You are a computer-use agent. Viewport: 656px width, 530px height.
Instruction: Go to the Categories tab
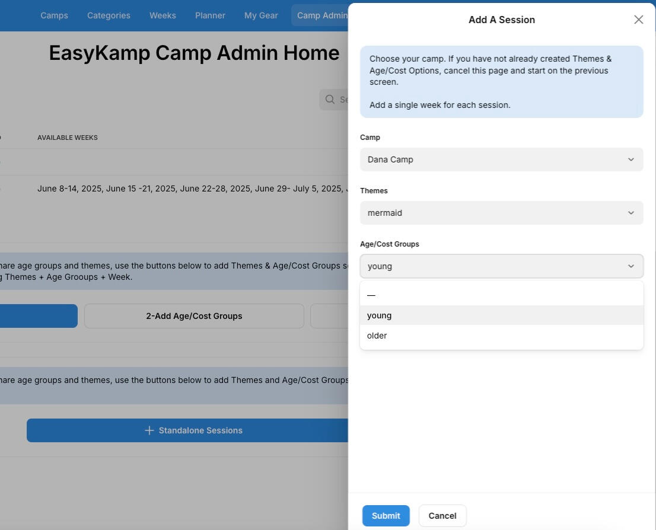click(x=109, y=15)
